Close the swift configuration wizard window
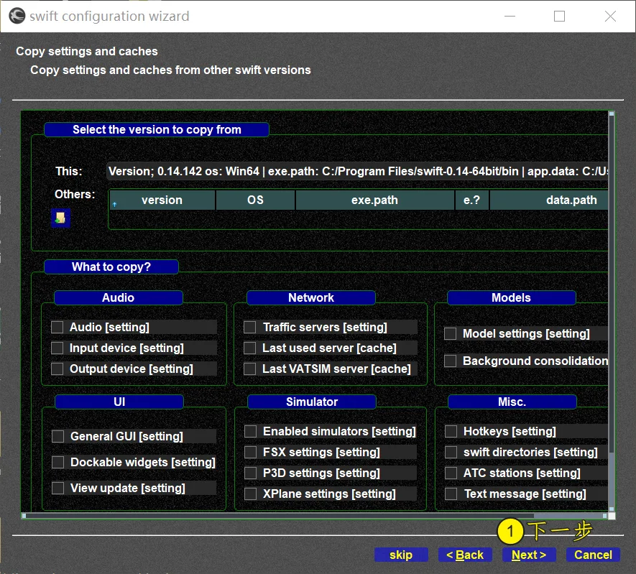This screenshot has height=574, width=636. coord(610,17)
